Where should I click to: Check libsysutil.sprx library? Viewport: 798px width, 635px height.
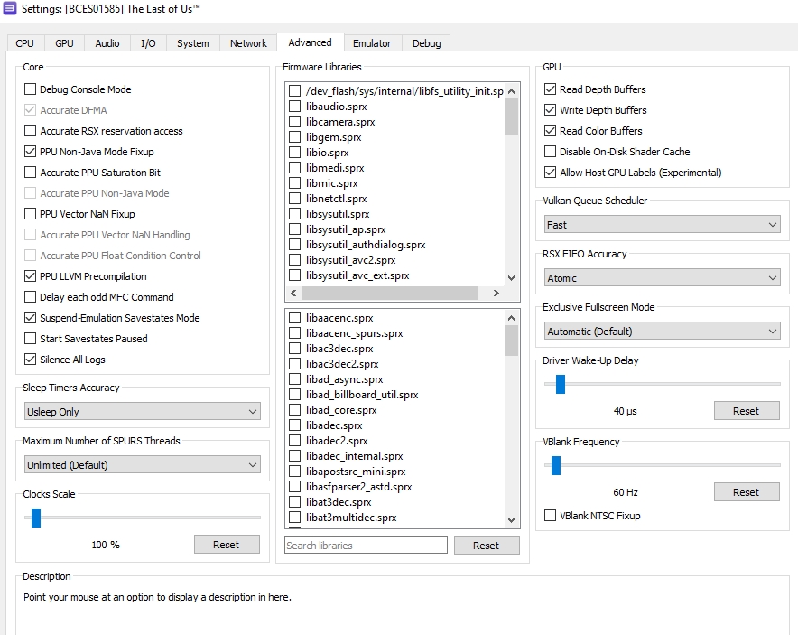294,214
